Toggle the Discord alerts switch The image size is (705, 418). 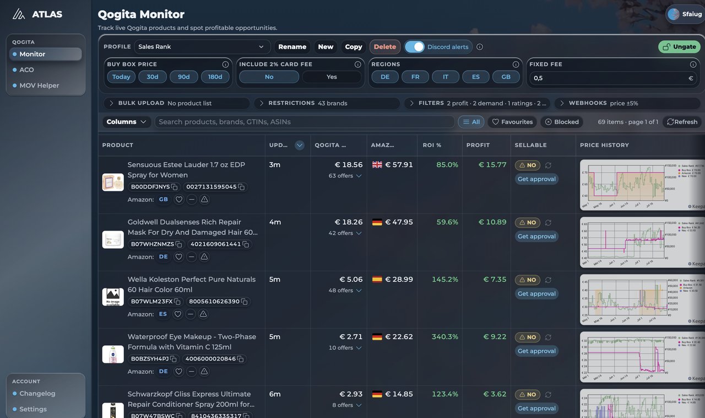(x=415, y=47)
